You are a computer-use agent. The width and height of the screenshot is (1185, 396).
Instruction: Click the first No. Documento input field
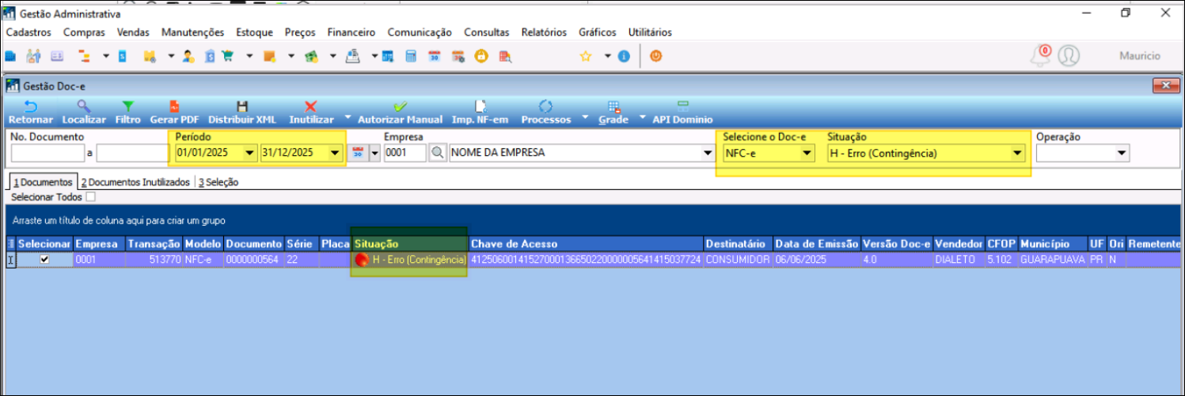(x=47, y=154)
